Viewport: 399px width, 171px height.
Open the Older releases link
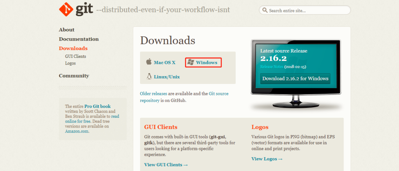153,94
